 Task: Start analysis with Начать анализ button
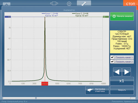122,16
